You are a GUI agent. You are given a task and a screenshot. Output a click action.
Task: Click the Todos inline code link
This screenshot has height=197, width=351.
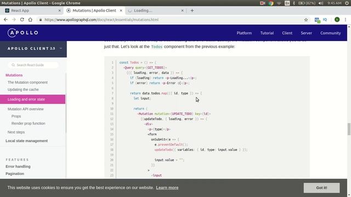click(x=157, y=47)
